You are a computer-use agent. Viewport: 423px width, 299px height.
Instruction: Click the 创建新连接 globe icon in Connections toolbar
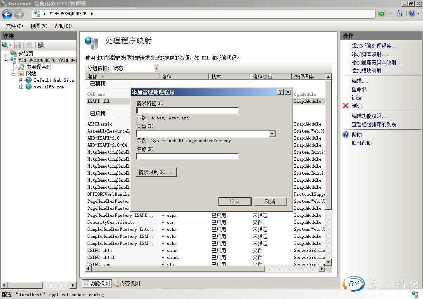pos(5,45)
